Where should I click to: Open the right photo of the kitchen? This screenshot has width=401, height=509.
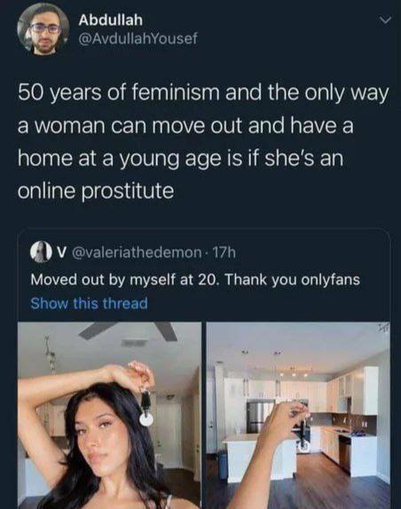coord(298,415)
